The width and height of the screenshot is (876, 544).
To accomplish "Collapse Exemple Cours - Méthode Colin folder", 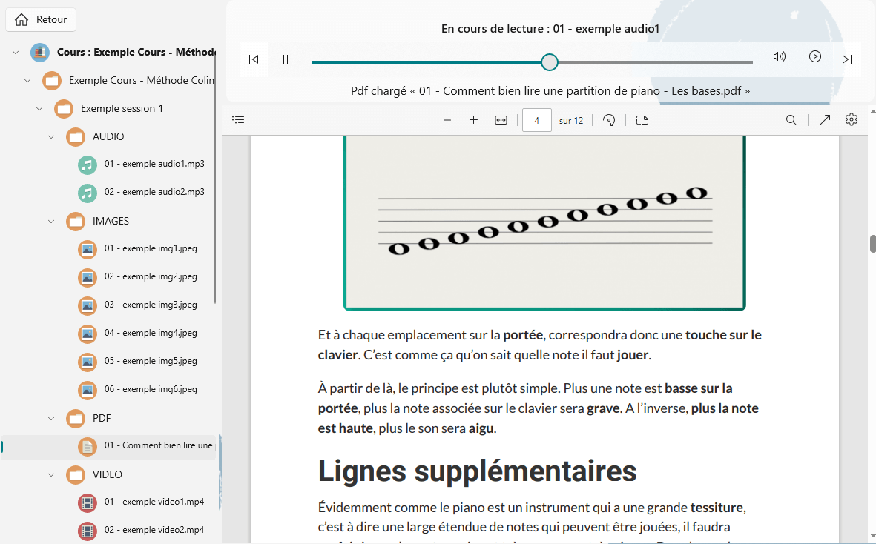I will point(27,80).
